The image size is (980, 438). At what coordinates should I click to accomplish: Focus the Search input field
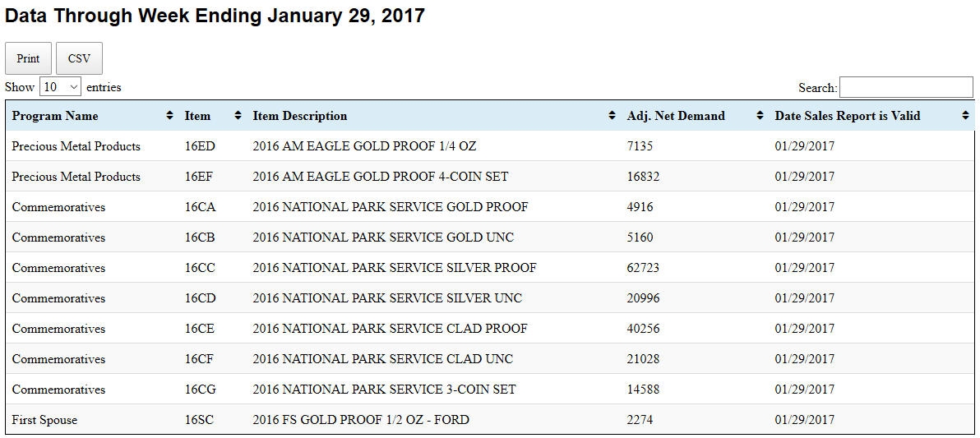click(x=906, y=87)
